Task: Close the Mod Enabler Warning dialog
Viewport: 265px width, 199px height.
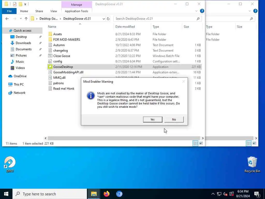Action: [183, 82]
